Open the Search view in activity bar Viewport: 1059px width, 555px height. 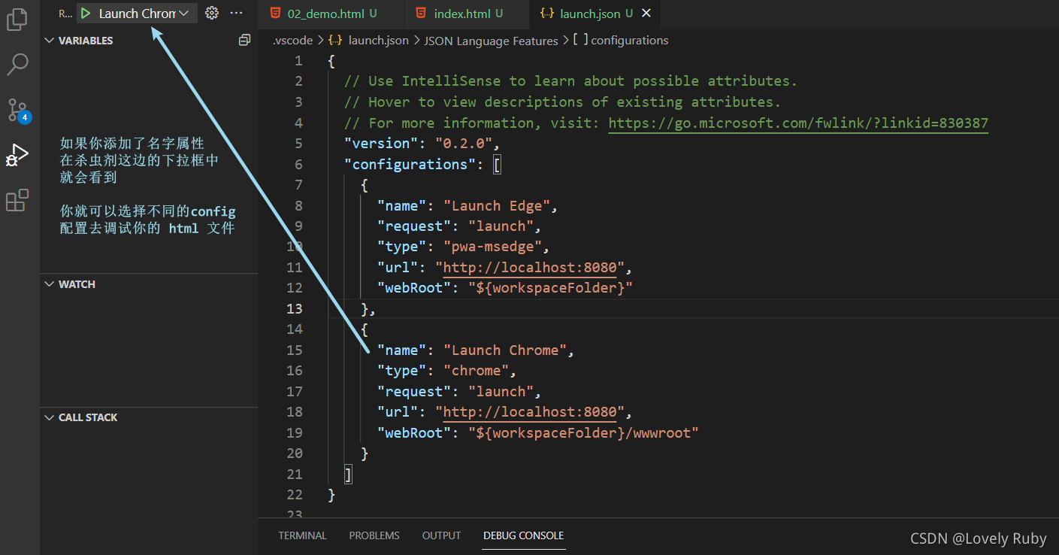pos(17,65)
